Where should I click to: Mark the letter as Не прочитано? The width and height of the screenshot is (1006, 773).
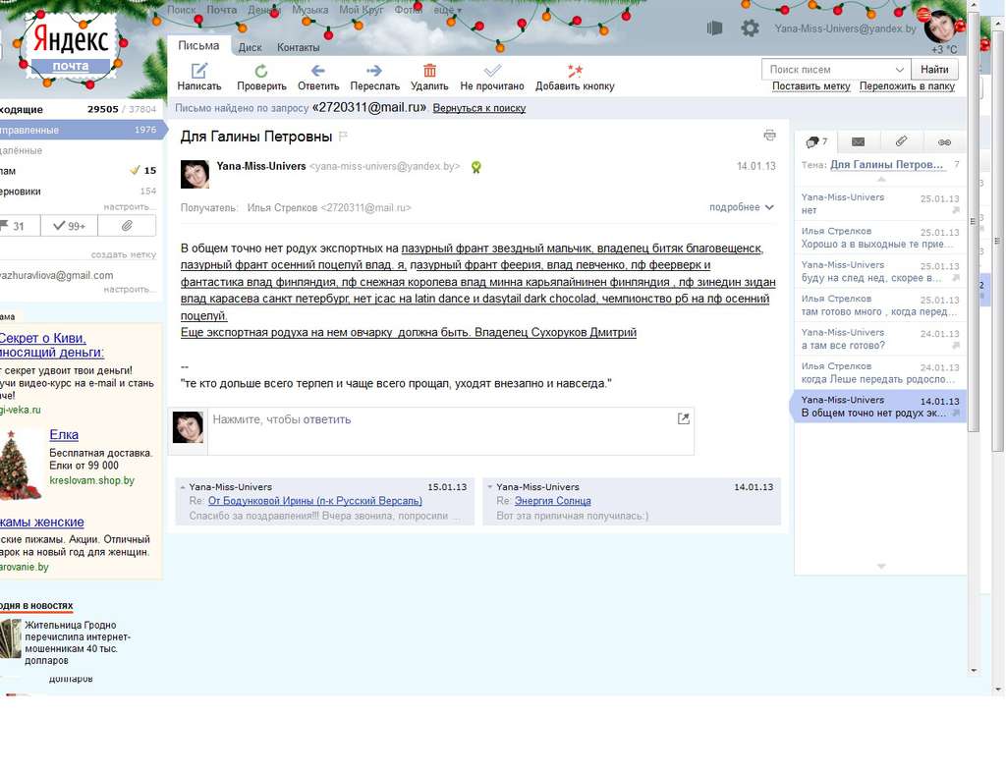492,77
